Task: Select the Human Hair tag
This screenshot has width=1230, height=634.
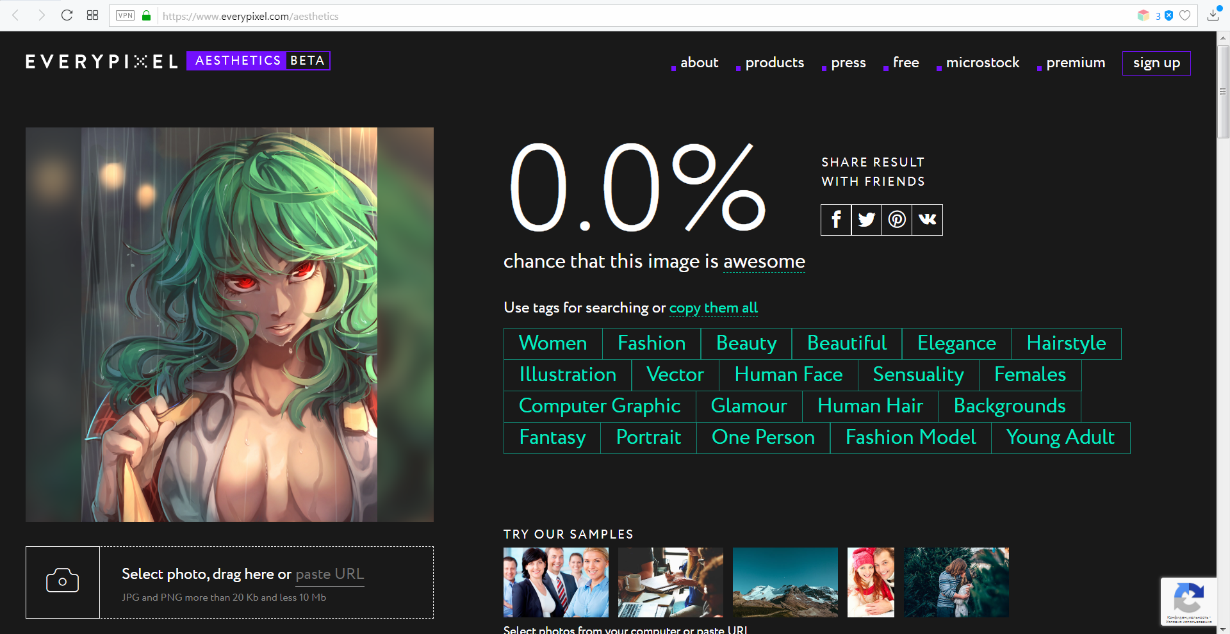Action: pyautogui.click(x=870, y=407)
